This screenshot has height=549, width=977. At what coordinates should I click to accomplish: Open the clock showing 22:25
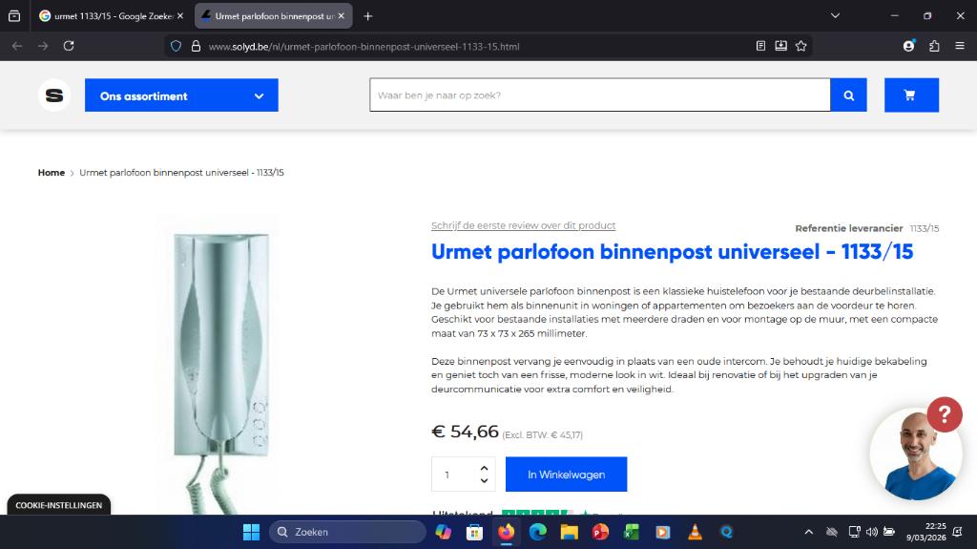coord(925,532)
